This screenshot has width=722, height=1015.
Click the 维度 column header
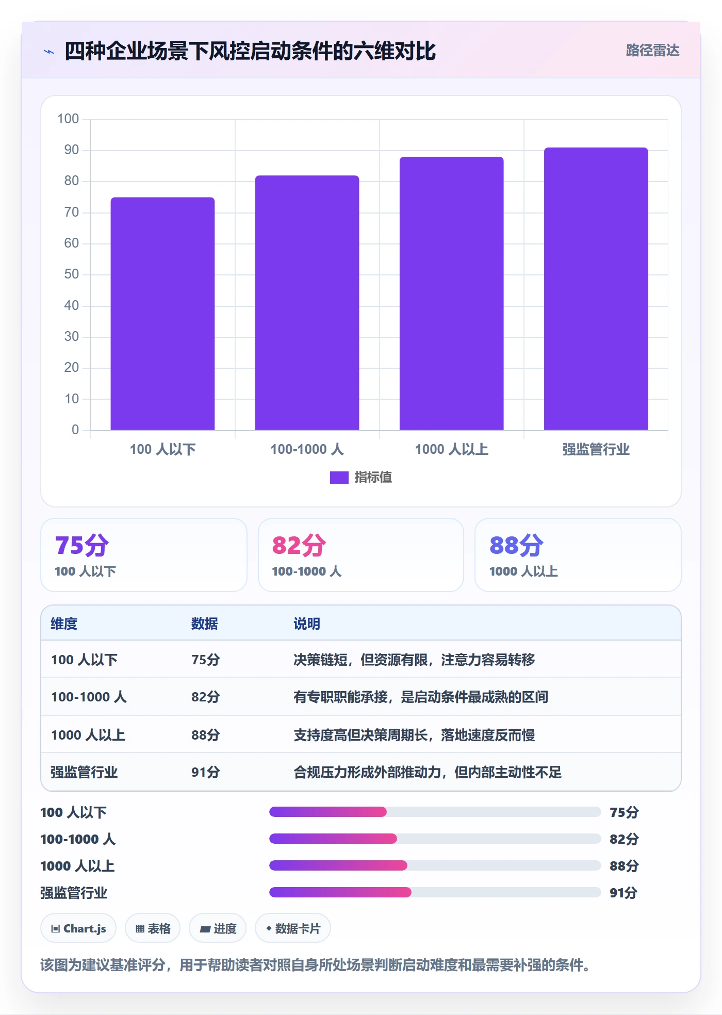pos(64,624)
